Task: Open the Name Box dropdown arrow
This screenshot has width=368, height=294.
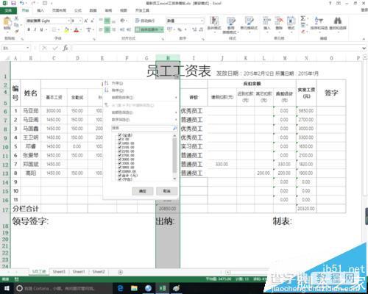Action: tap(28, 48)
